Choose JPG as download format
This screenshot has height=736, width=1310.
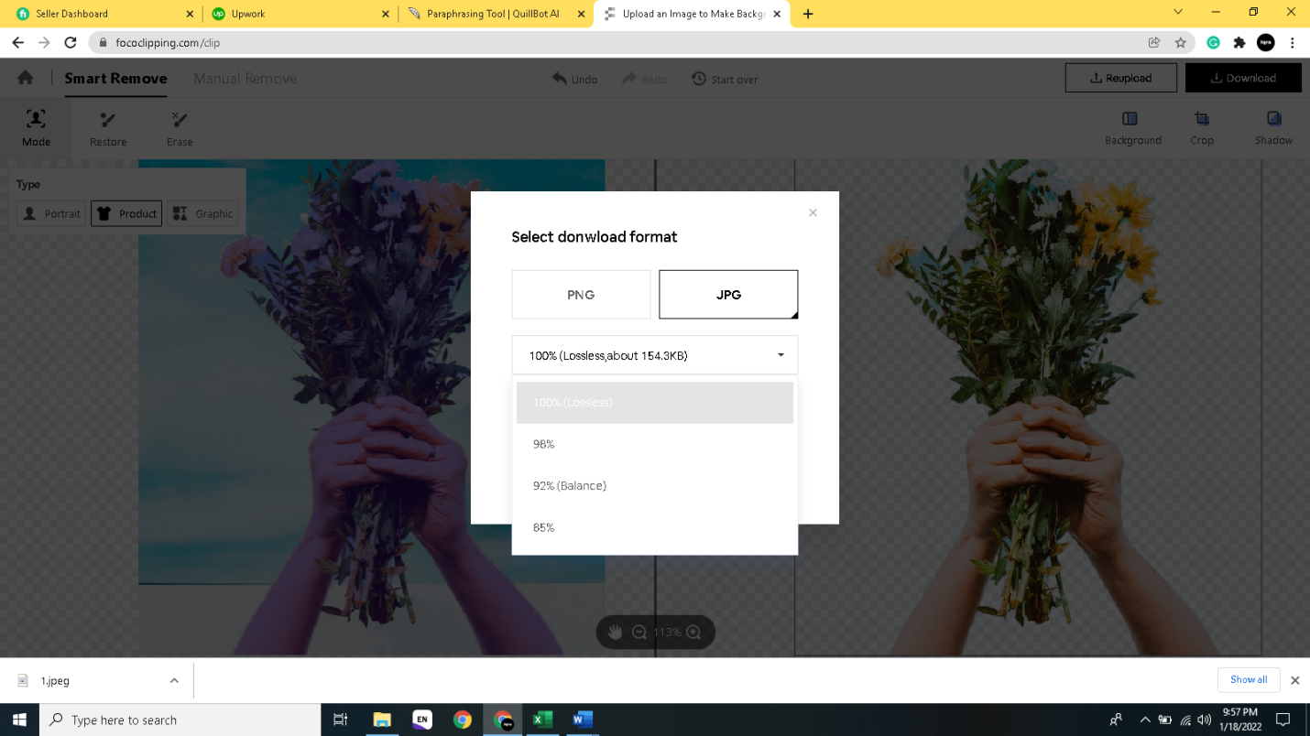[x=728, y=295]
